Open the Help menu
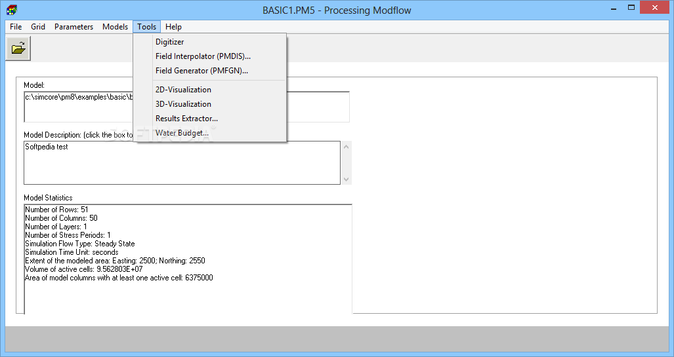 pyautogui.click(x=174, y=27)
